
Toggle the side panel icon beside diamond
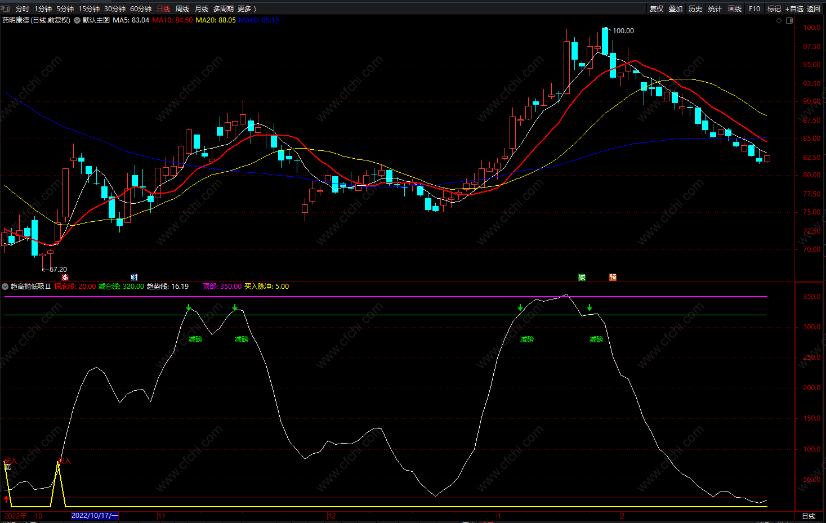tap(789, 21)
